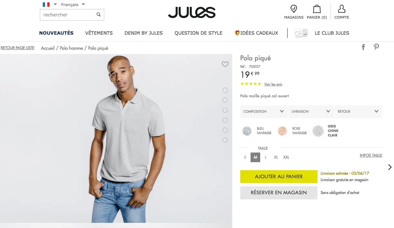Select the first image indicator dot
The image size is (394, 228).
tap(225, 90)
